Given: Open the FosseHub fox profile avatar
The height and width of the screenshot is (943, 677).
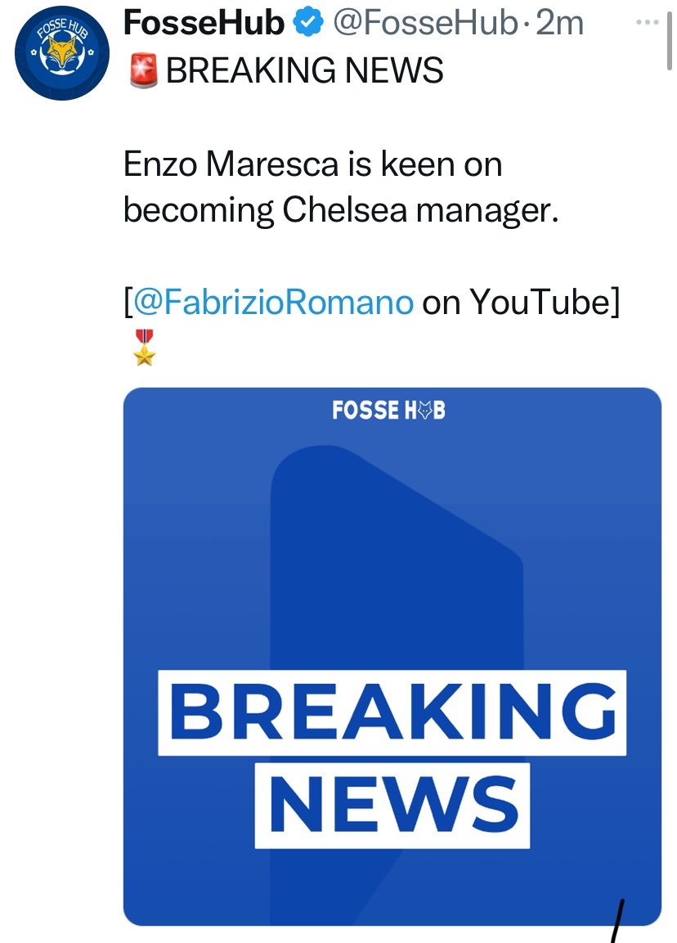Looking at the screenshot, I should pyautogui.click(x=62, y=53).
